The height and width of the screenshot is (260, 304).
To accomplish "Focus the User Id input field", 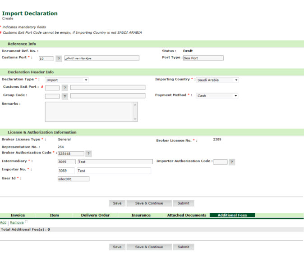I will tap(74, 179).
